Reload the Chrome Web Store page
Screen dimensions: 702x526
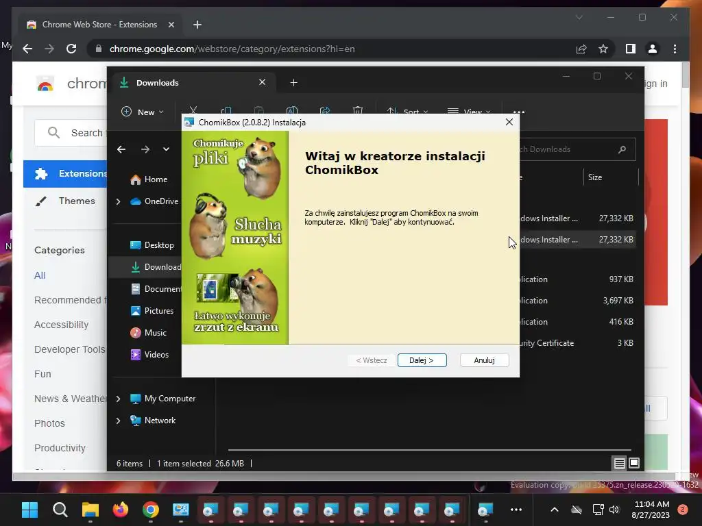(71, 49)
